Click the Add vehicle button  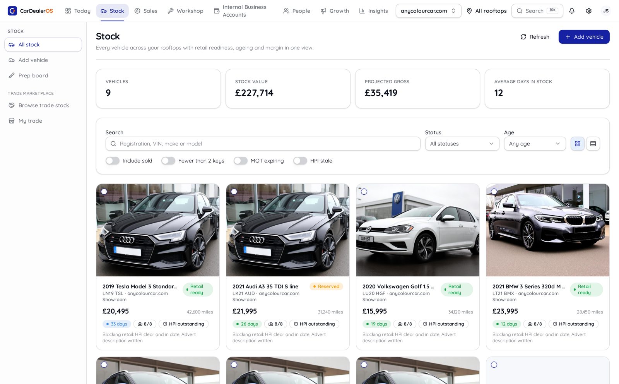[584, 37]
